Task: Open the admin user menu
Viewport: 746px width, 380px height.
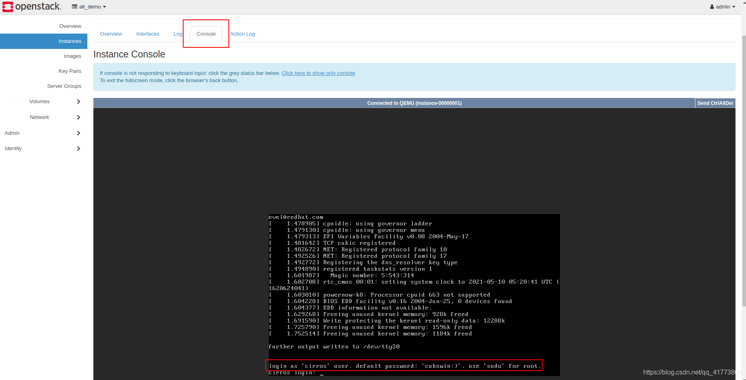Action: click(723, 7)
